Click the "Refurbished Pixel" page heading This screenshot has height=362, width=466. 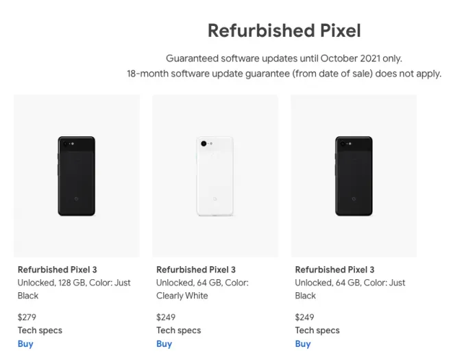click(x=284, y=31)
